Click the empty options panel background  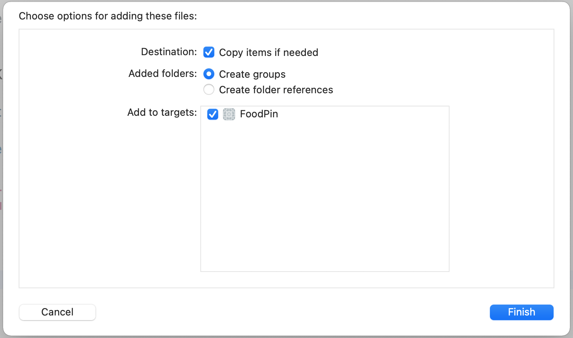click(97, 194)
